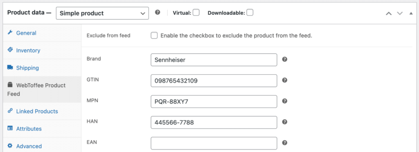Image resolution: width=419 pixels, height=152 pixels.
Task: Click the truck icon beside Shipping
Action: 10,67
